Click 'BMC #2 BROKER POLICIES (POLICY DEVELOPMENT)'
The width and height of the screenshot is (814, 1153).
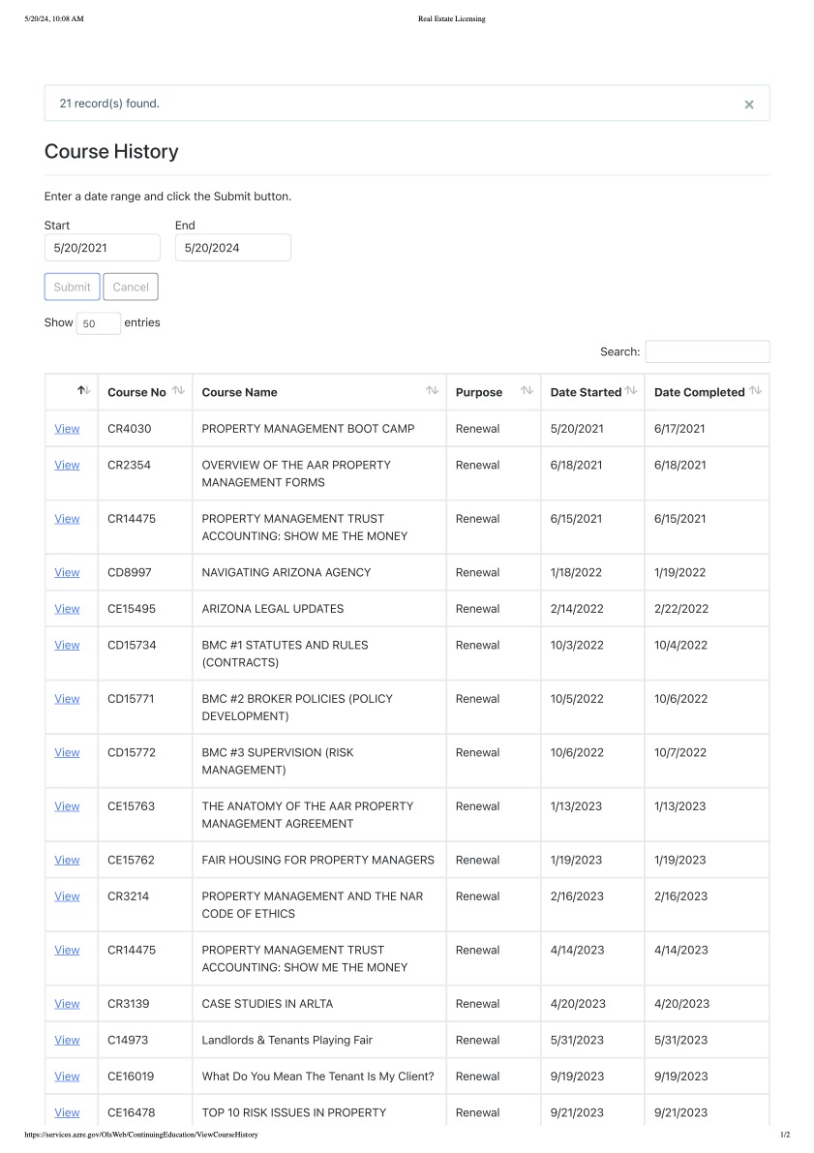coord(297,708)
